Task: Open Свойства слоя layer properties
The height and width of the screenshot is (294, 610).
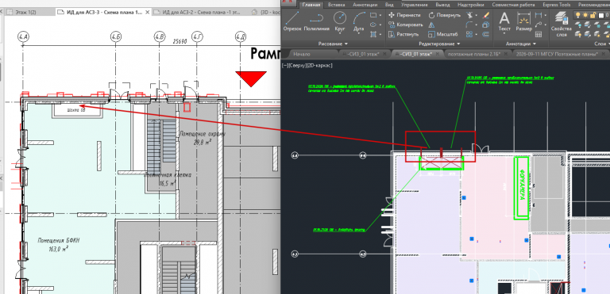Action: tap(561, 23)
